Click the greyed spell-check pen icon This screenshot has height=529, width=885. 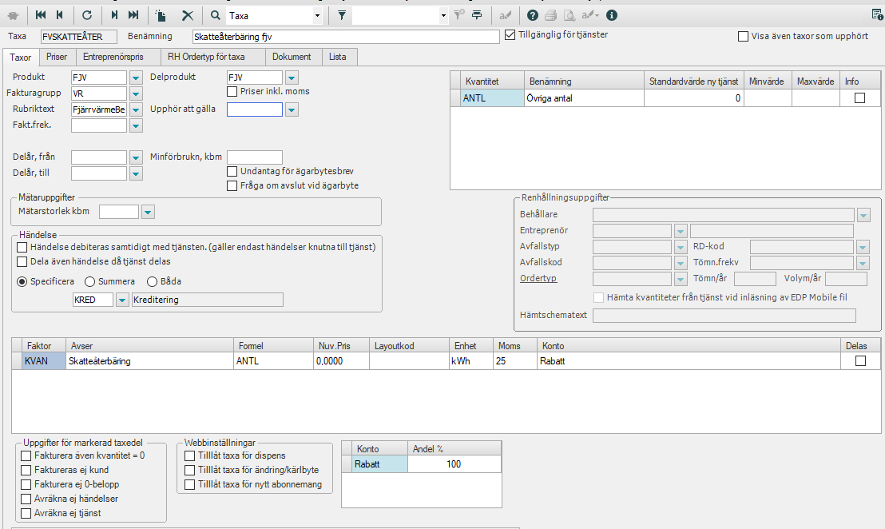[x=505, y=15]
